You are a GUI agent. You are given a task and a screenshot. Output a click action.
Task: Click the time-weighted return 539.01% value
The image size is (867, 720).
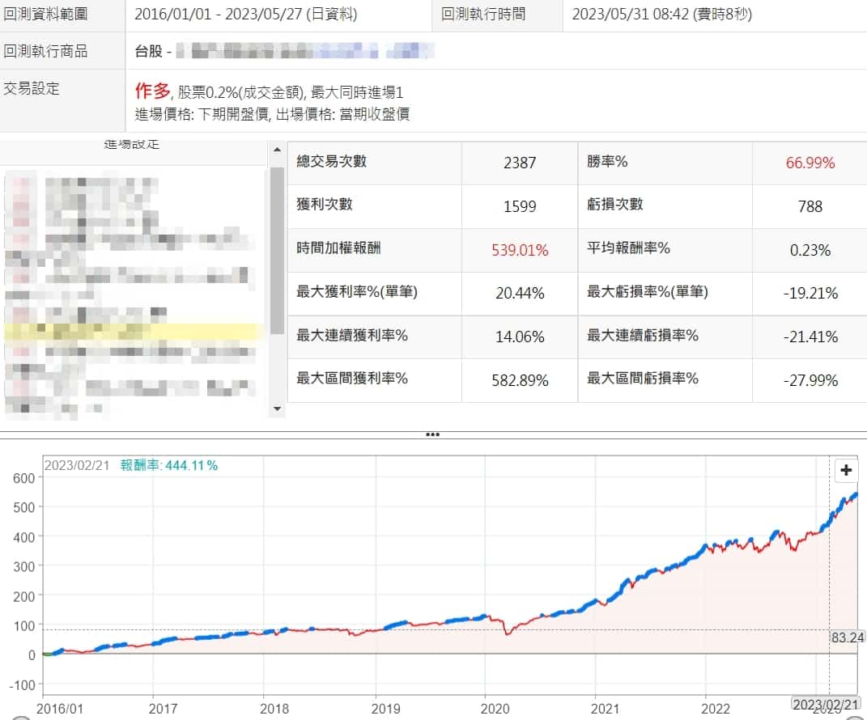[520, 250]
